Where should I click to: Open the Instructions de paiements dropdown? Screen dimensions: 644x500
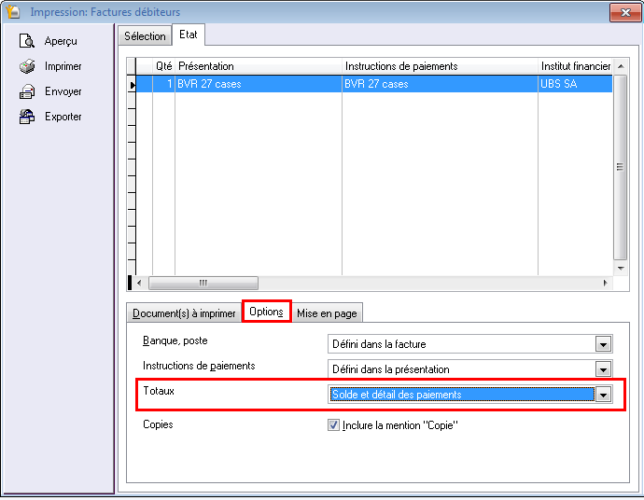point(603,368)
